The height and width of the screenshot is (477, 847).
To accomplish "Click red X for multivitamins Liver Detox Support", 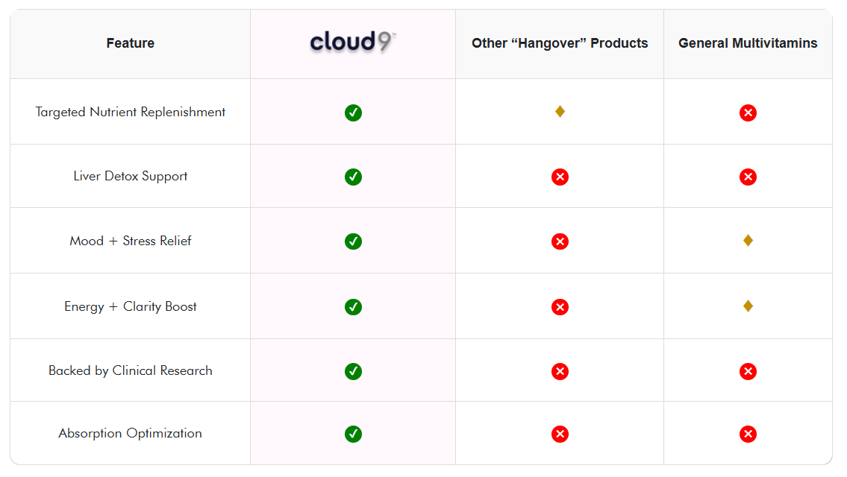I will coord(748,177).
